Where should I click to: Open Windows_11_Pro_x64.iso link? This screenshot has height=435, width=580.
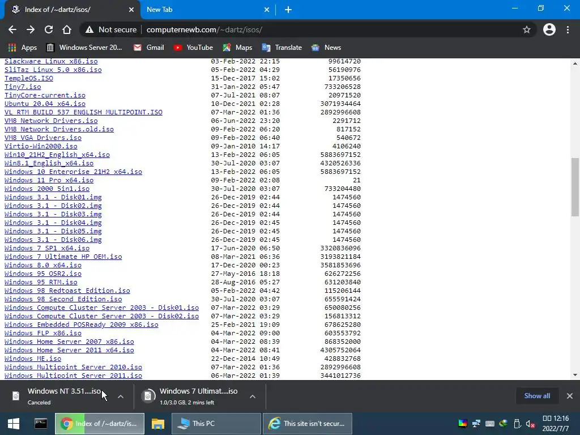pyautogui.click(x=49, y=180)
